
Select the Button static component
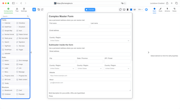[8, 60]
